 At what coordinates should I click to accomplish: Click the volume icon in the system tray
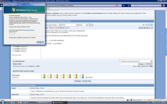(x=159, y=102)
